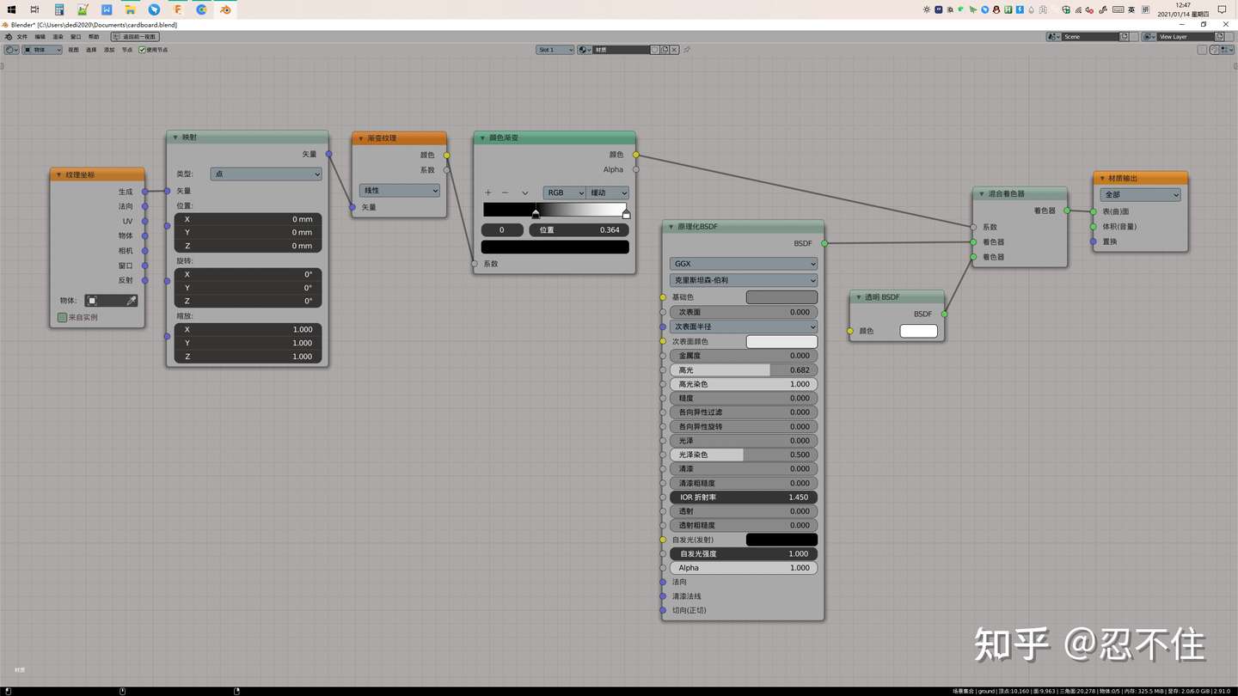Open the RGB color mode dropdown
1238x696 pixels.
point(564,192)
